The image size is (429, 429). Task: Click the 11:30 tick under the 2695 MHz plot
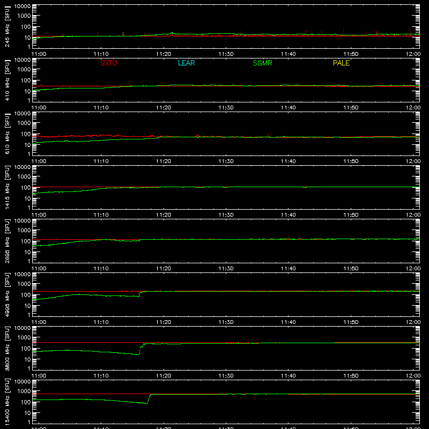coord(226,269)
